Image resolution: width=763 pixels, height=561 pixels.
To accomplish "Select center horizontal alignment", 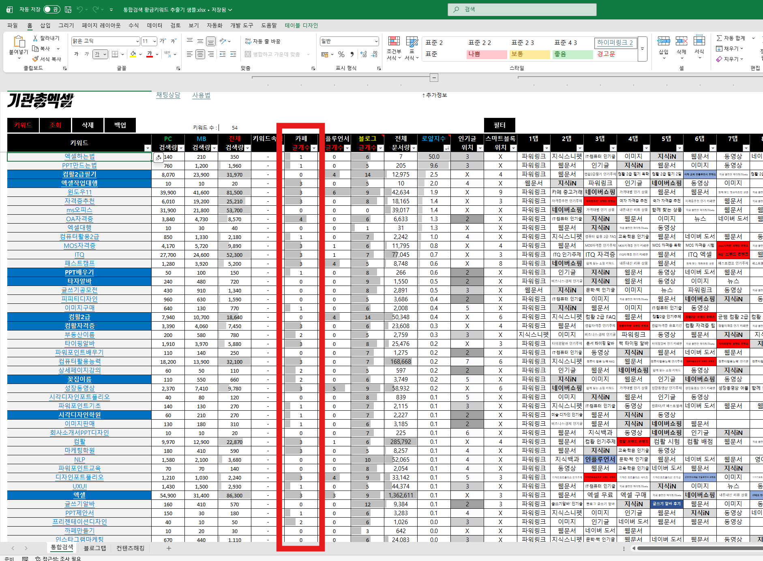I will (200, 54).
